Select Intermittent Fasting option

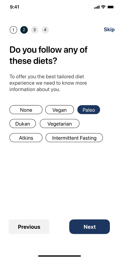74,138
